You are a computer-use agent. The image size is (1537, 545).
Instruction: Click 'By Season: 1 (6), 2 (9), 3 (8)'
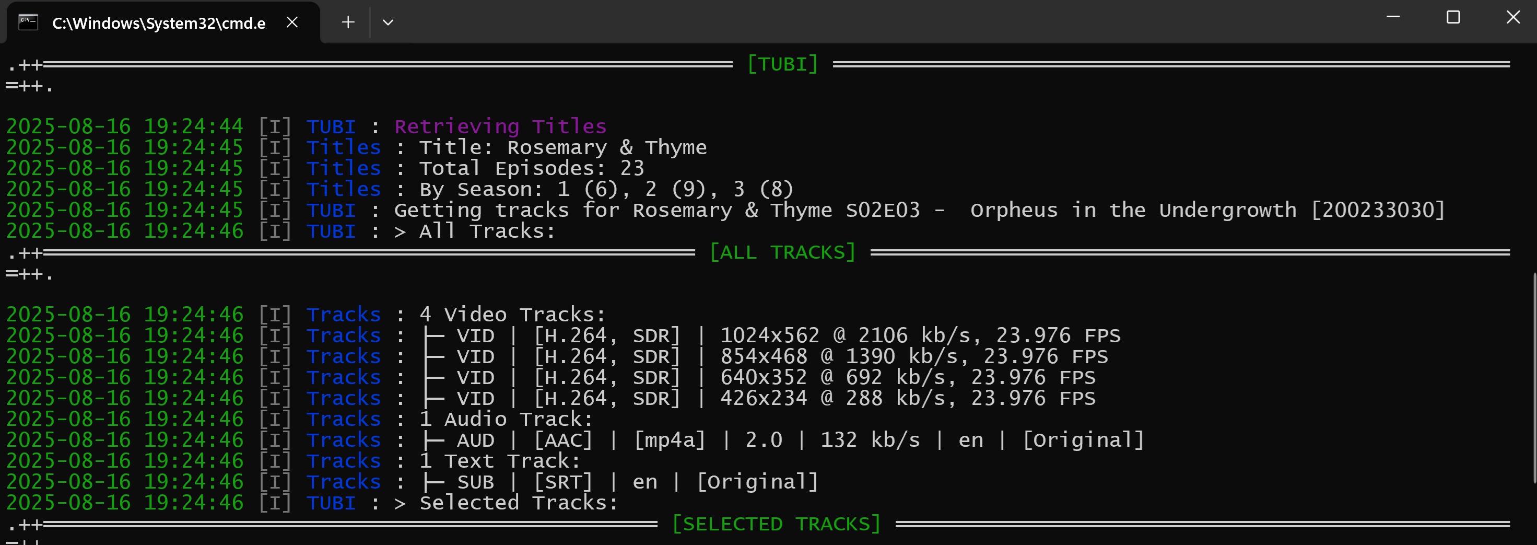(606, 189)
